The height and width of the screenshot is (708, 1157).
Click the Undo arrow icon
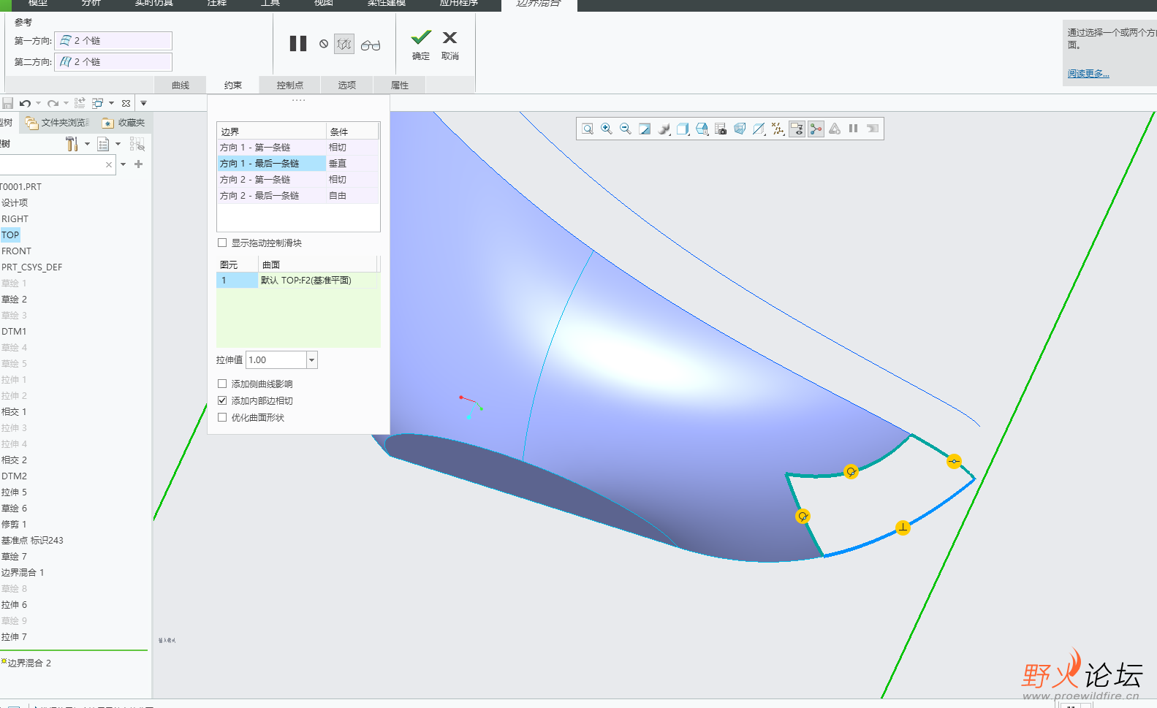click(25, 103)
